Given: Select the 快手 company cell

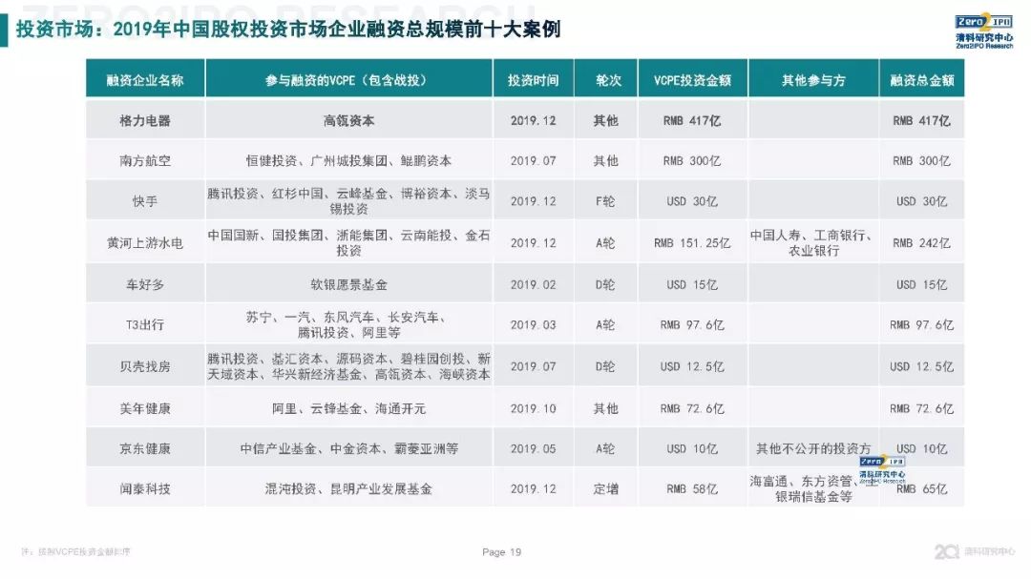Looking at the screenshot, I should click(x=145, y=200).
